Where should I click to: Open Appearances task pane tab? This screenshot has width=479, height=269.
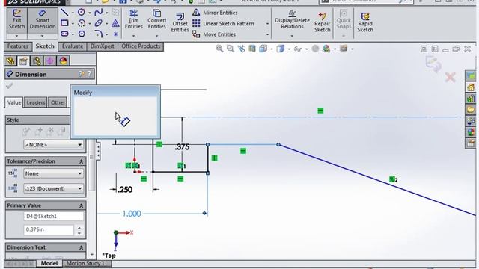[471, 132]
